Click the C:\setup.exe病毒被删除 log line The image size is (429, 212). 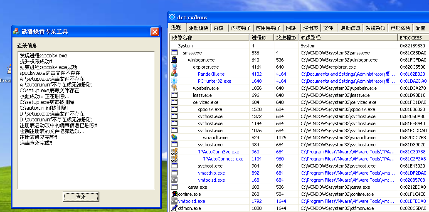(48, 102)
